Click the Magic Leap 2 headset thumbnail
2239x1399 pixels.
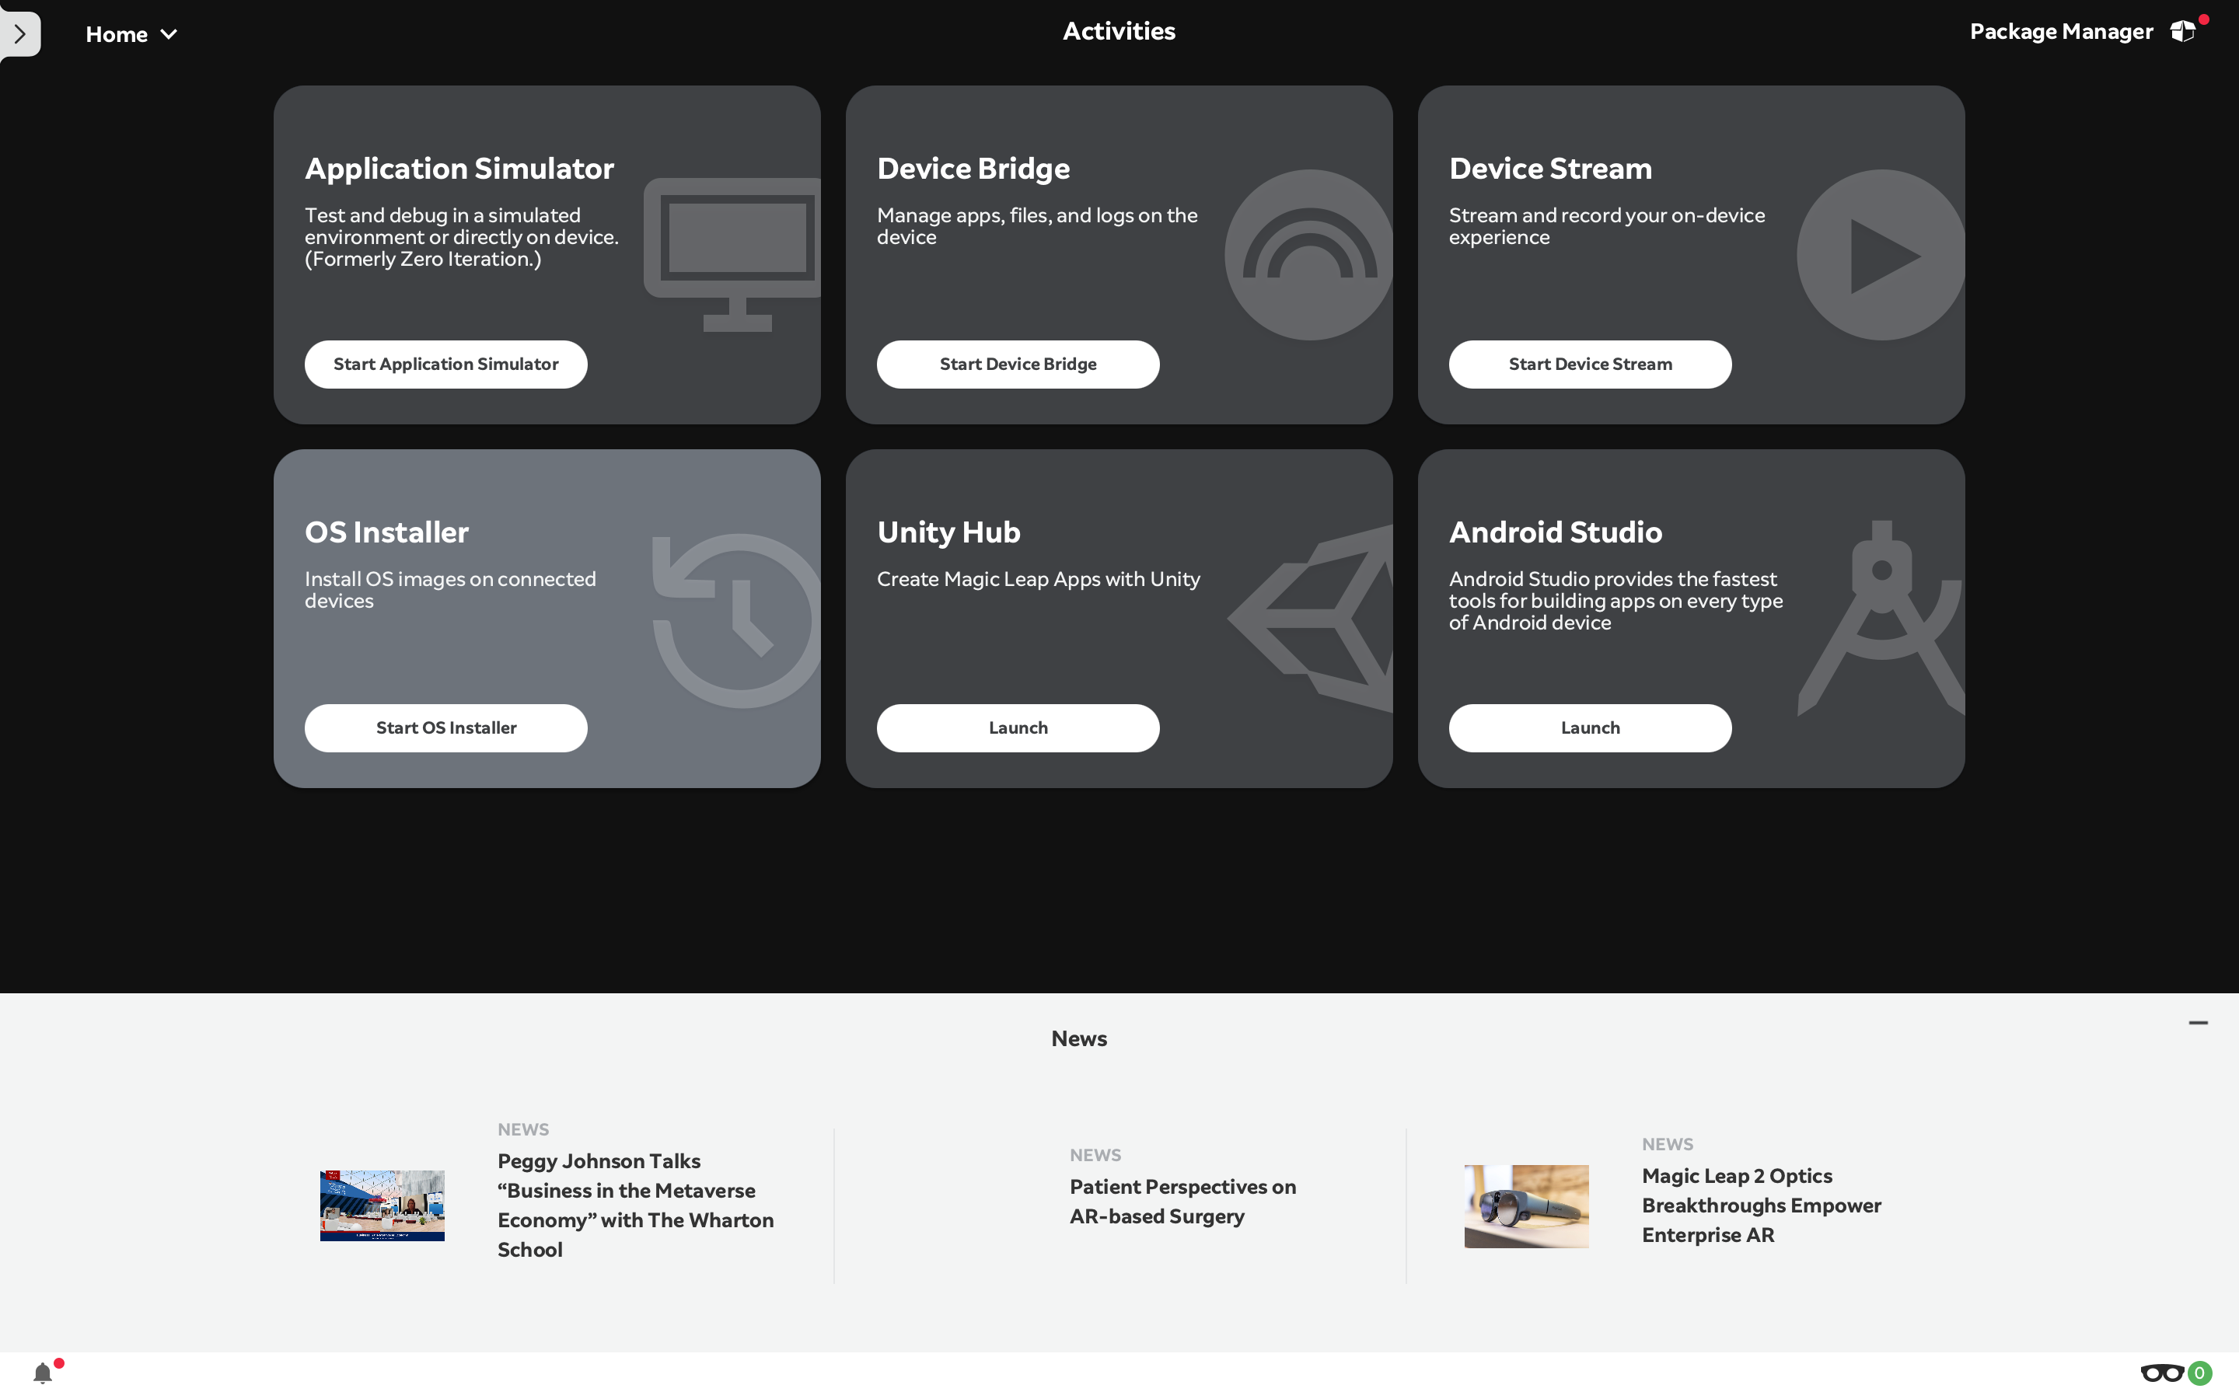(1527, 1205)
